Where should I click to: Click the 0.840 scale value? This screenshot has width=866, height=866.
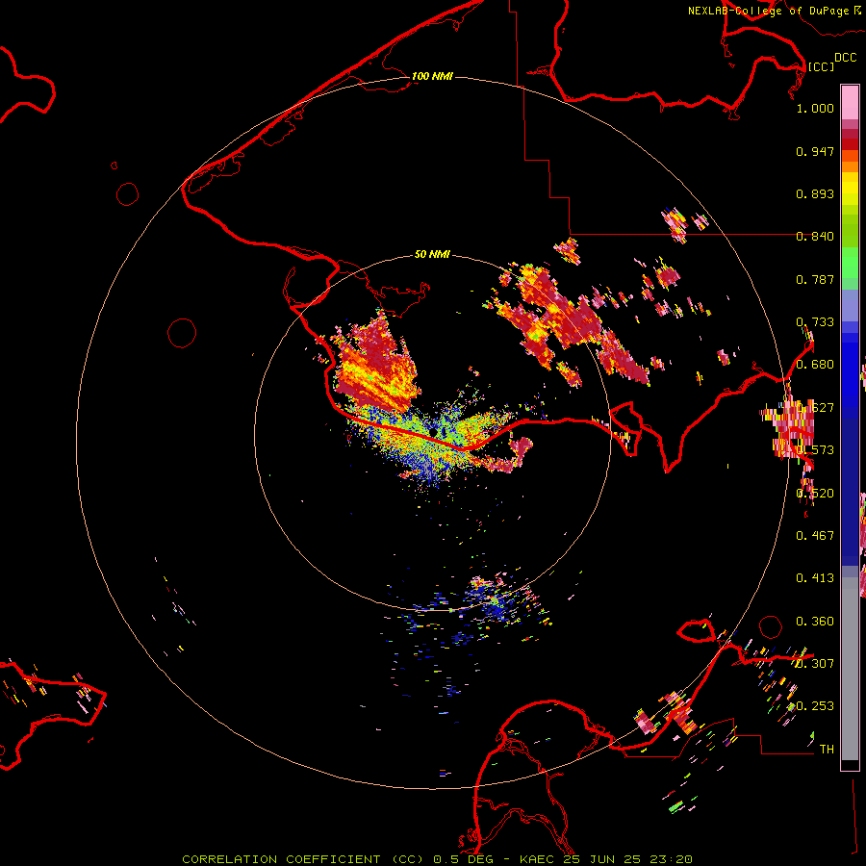click(x=815, y=237)
